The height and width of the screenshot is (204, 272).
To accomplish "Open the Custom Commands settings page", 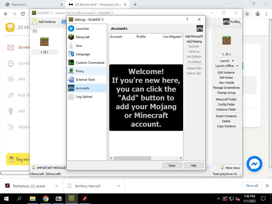I will coord(87,63).
